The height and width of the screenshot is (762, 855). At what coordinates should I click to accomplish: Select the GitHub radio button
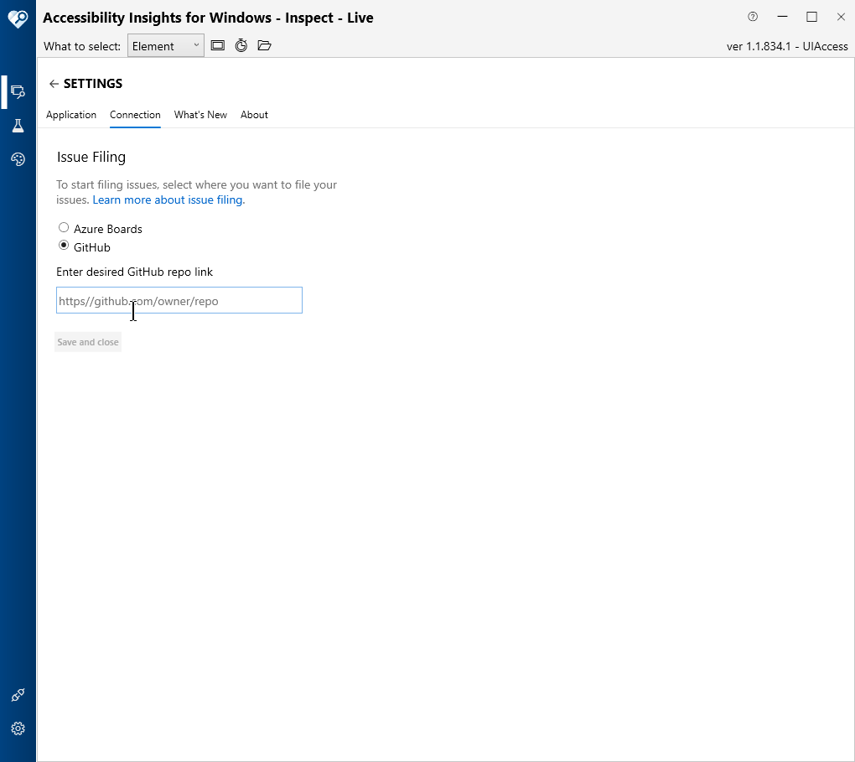tap(64, 246)
